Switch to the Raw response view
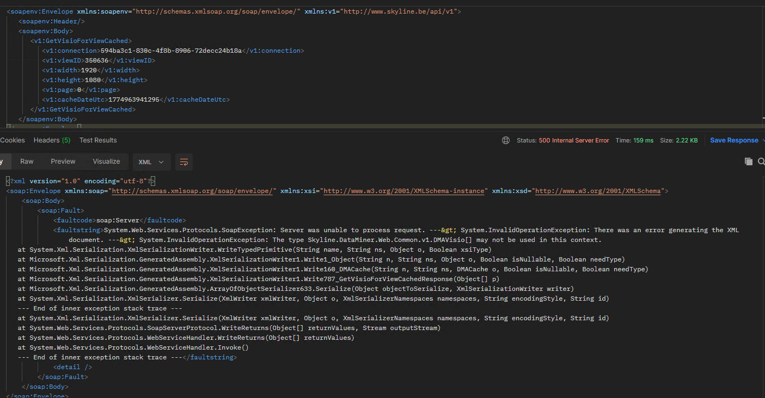The width and height of the screenshot is (765, 398). (x=27, y=161)
